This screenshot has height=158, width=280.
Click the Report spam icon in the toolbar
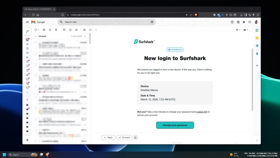pos(50,30)
